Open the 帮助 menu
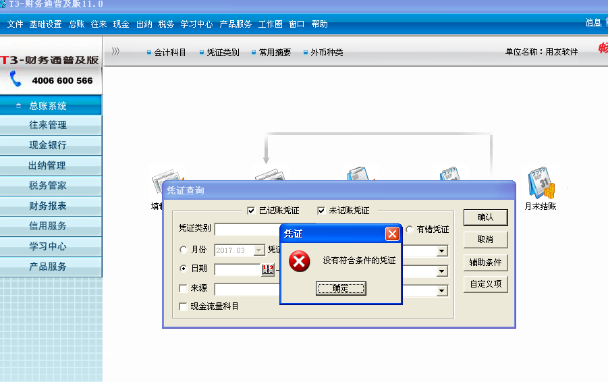Viewport: 608px width, 382px height. [319, 24]
